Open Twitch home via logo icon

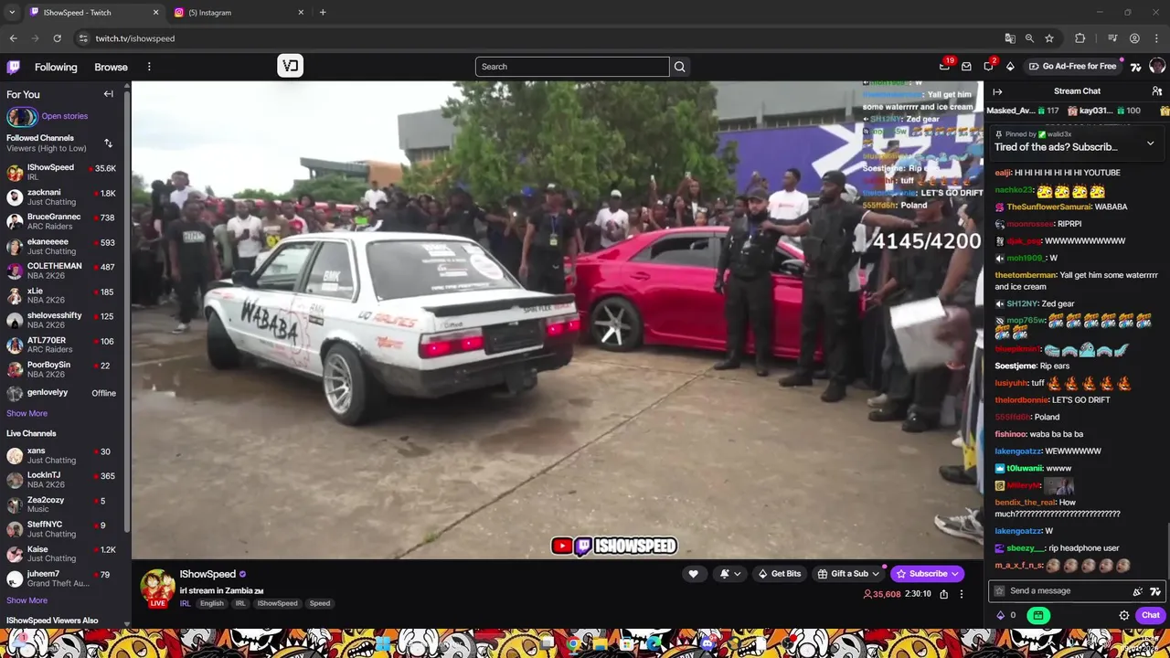pyautogui.click(x=14, y=67)
